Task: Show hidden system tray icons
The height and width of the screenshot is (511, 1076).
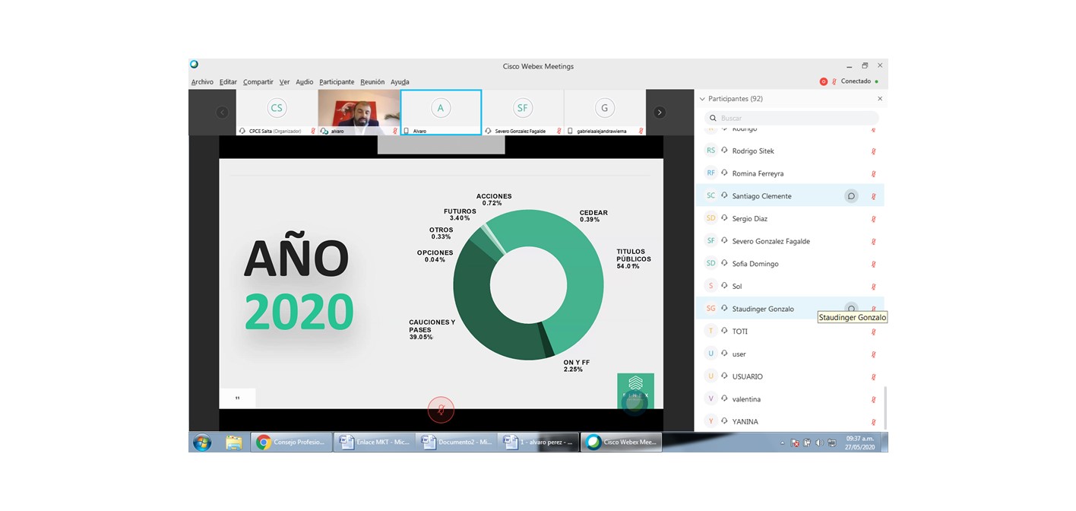Action: pos(783,443)
